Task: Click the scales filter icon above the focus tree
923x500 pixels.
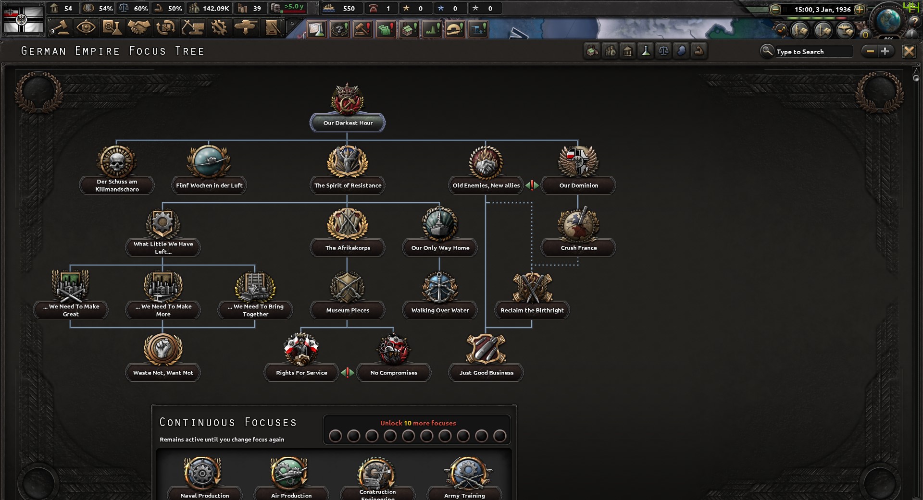Action: 664,51
